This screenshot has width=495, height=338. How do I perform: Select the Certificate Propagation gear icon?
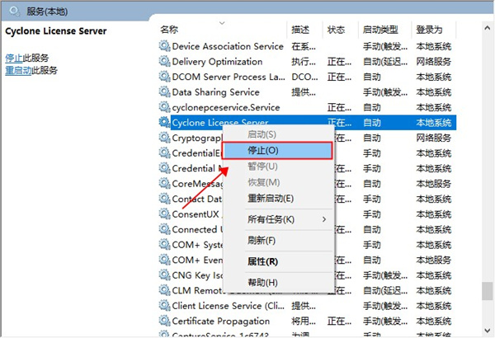[x=164, y=321]
